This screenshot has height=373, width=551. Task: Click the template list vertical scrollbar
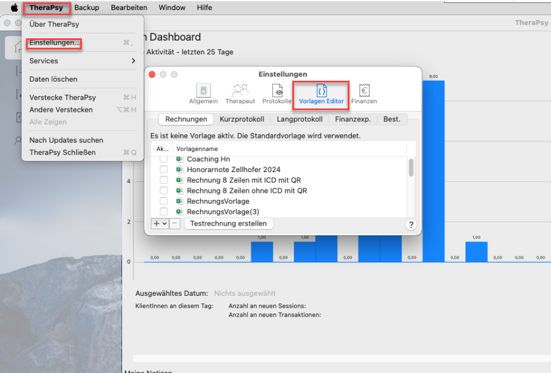[x=411, y=167]
